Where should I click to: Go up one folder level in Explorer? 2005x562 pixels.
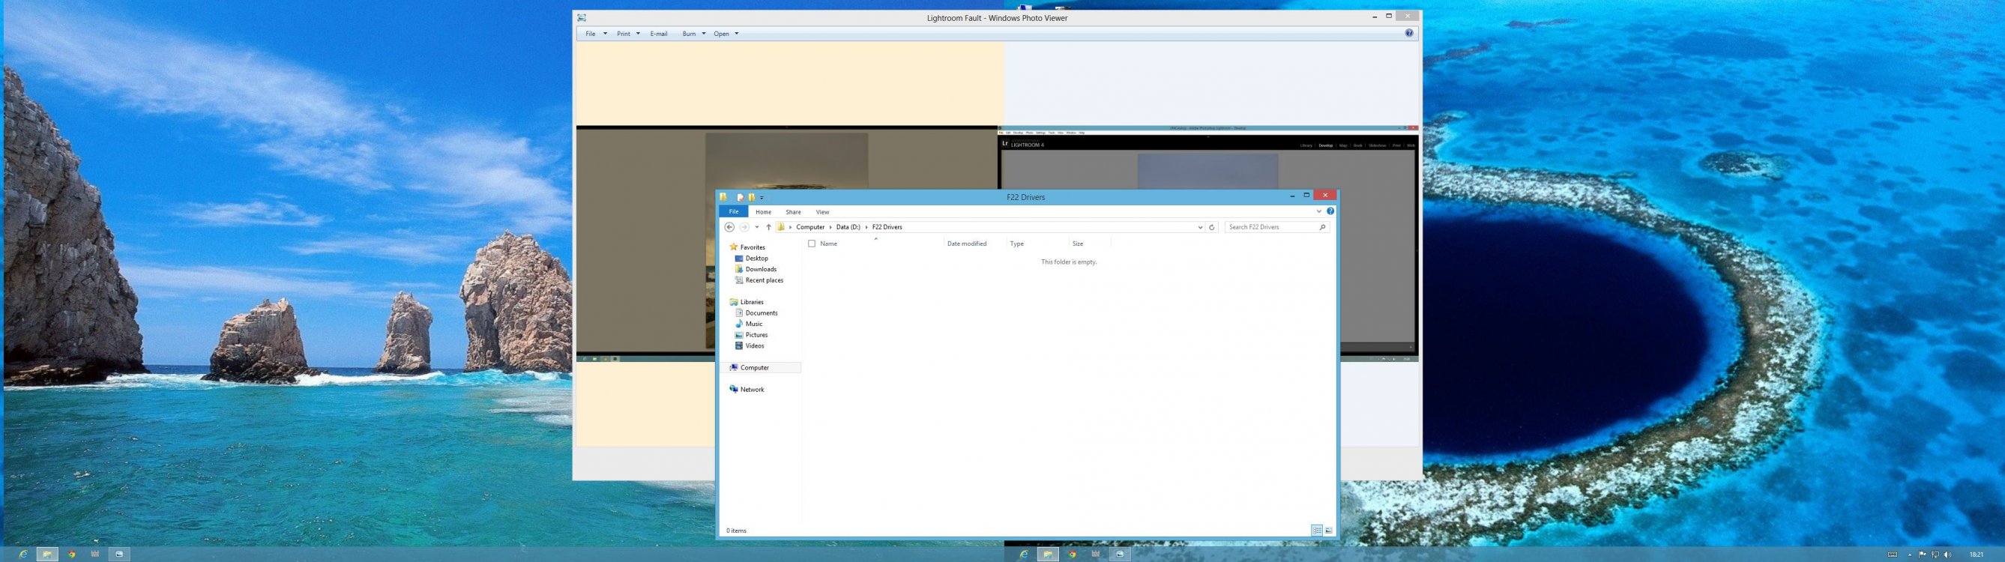click(768, 227)
